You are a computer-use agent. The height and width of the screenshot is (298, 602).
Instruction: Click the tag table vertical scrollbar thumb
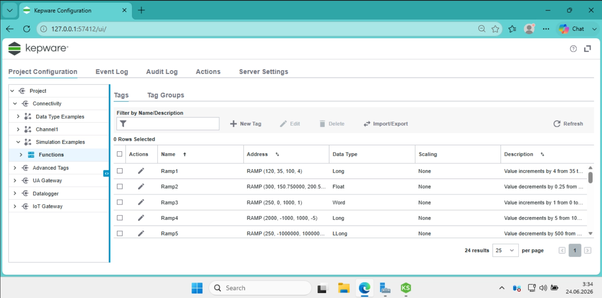click(x=590, y=178)
